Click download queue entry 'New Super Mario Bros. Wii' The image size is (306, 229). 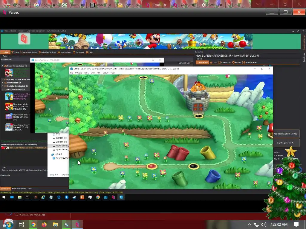tap(24, 148)
